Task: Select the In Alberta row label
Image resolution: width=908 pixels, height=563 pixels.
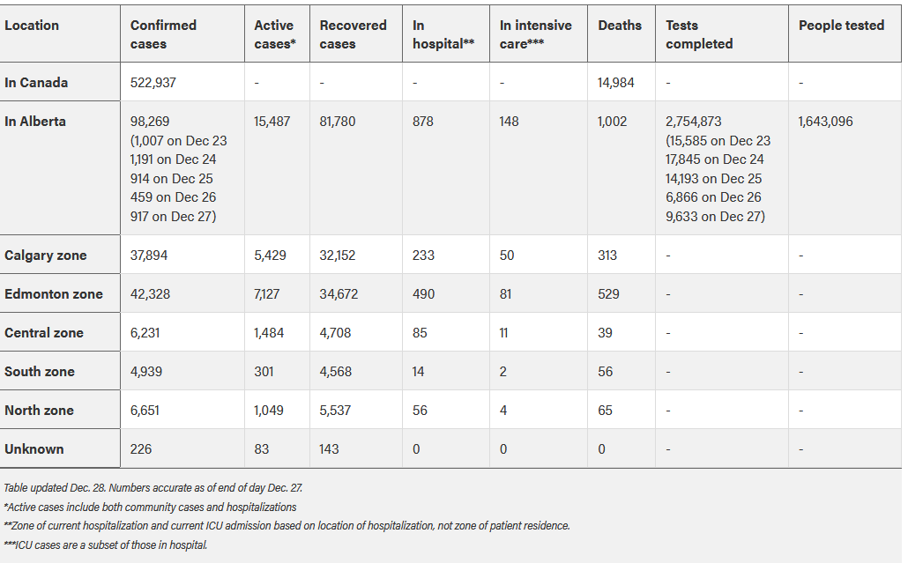Action: pyautogui.click(x=34, y=122)
